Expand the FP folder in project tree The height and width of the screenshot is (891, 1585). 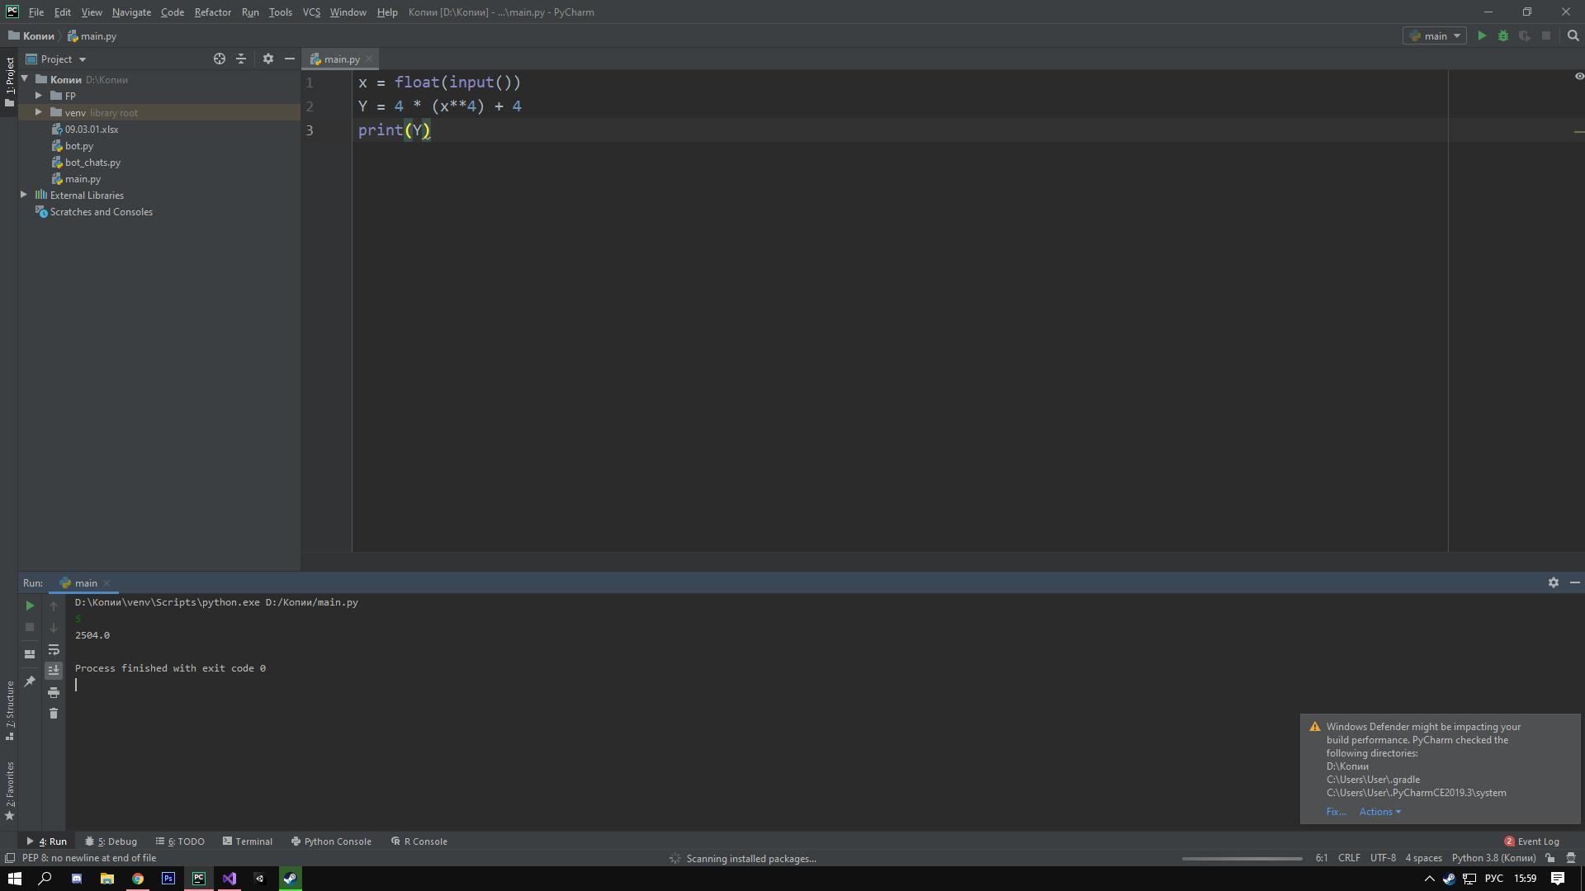point(39,96)
